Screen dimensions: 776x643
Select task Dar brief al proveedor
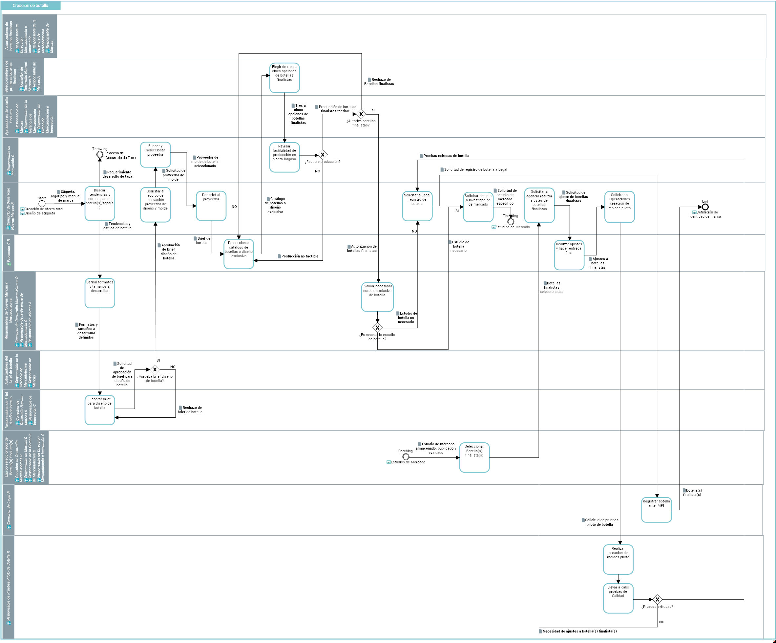pos(211,206)
